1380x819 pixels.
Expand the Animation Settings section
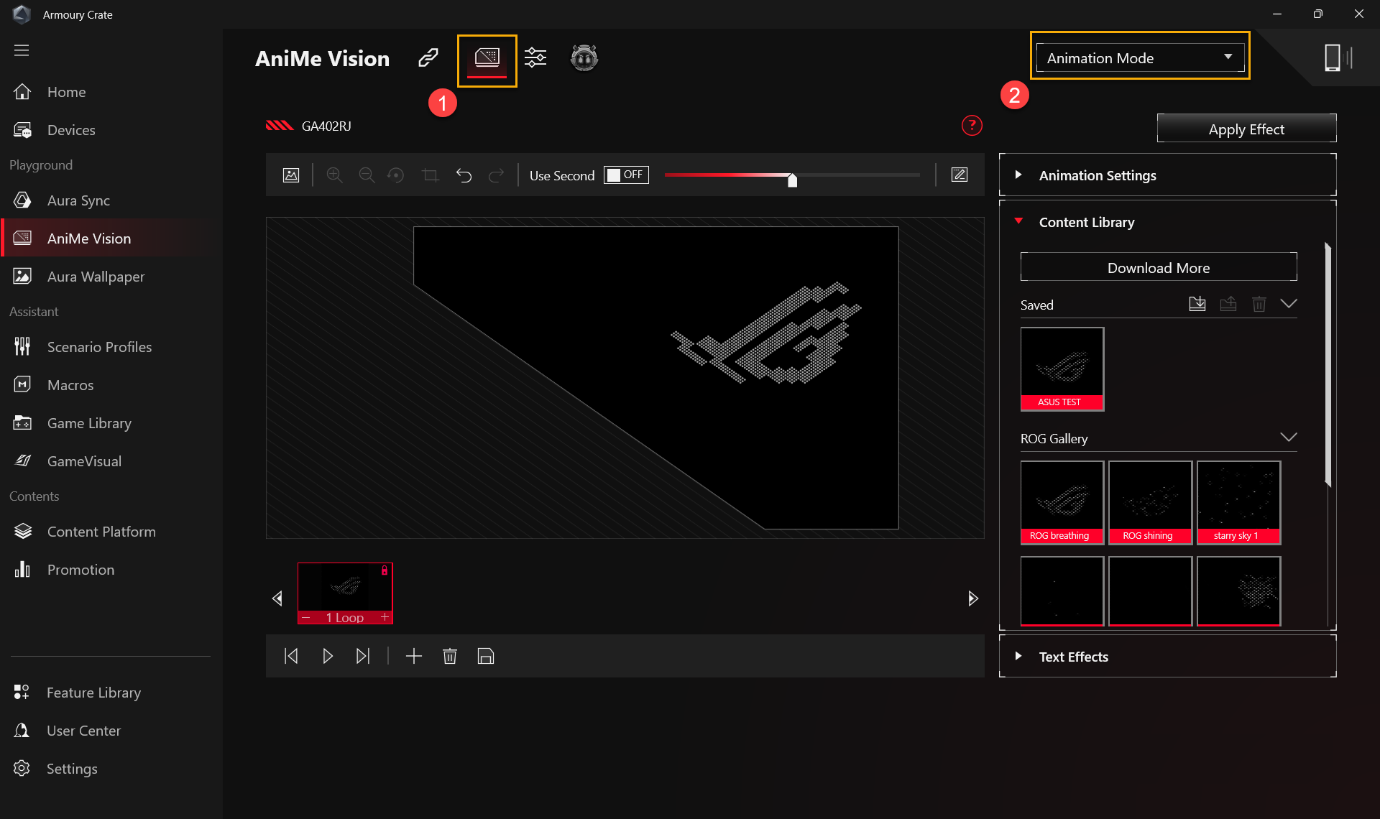1098,175
